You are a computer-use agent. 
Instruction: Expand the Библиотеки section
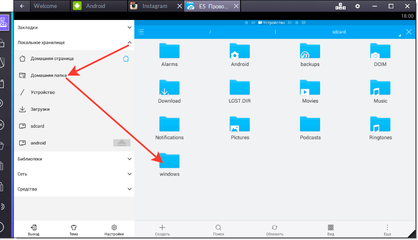(x=74, y=159)
